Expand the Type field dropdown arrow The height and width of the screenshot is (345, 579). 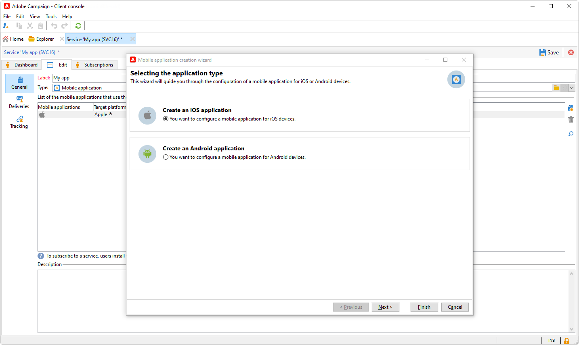572,88
